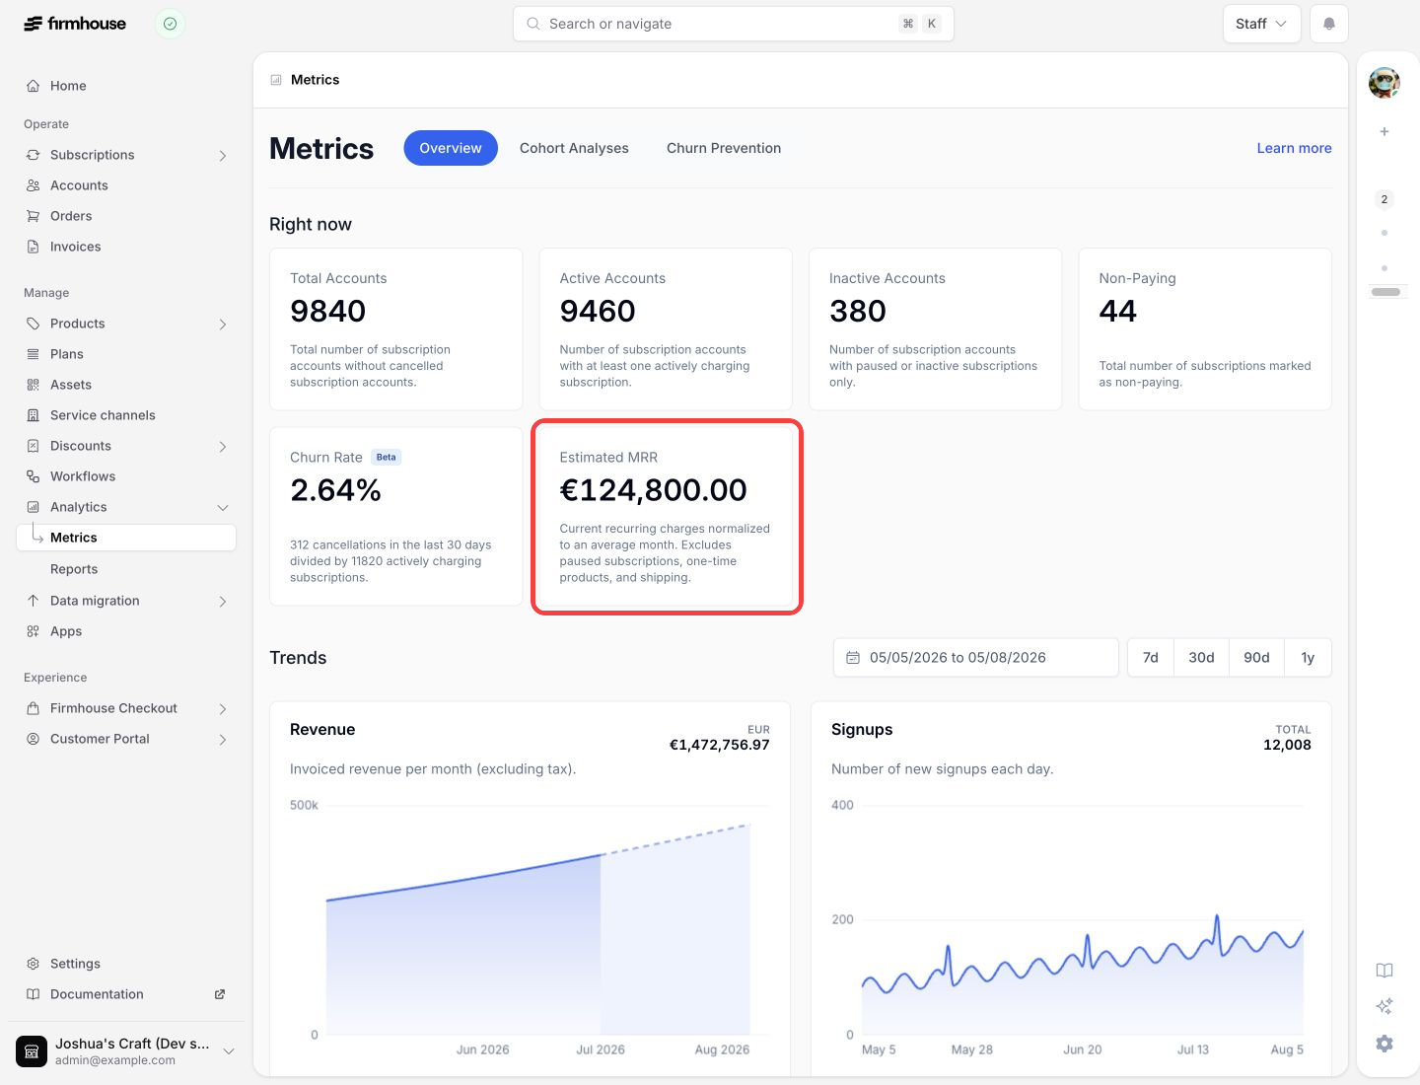Click the Metrics breadcrumb in header

[316, 80]
